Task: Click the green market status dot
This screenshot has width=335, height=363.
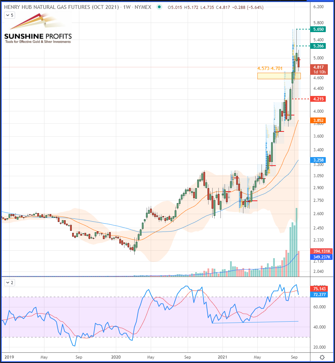Action: [159, 7]
